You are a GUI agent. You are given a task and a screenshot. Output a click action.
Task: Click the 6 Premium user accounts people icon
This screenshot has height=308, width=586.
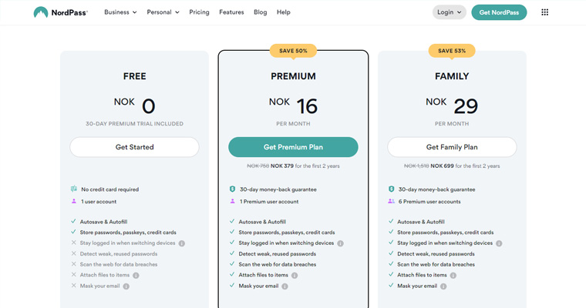[x=391, y=201]
